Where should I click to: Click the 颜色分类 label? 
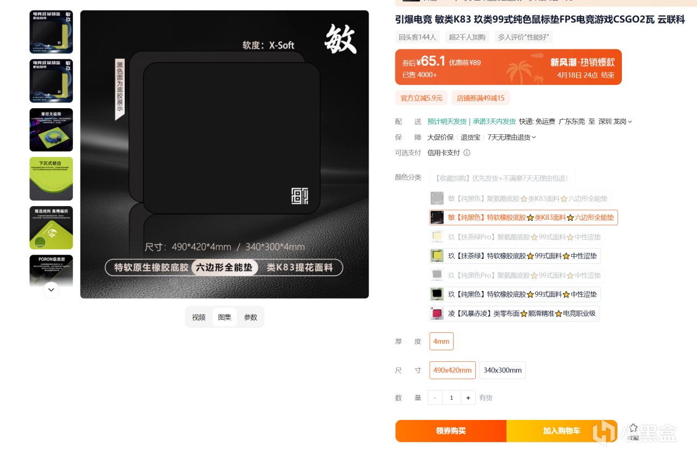(408, 177)
